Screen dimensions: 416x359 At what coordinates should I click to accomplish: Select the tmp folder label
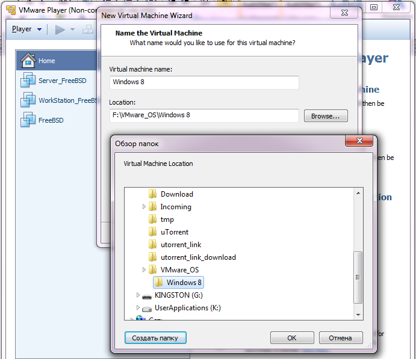pyautogui.click(x=167, y=219)
